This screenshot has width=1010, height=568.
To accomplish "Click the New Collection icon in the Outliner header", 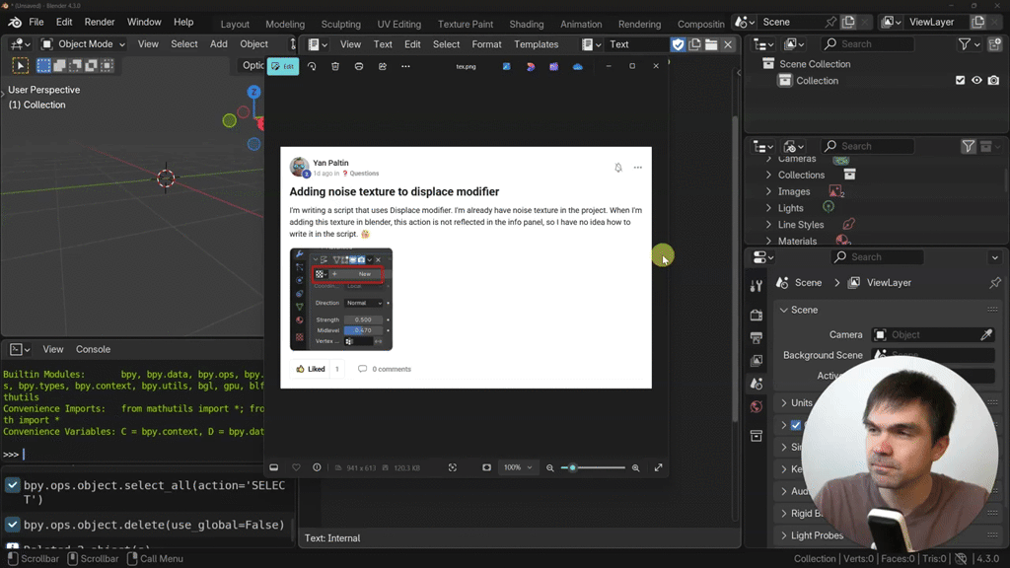I will pyautogui.click(x=995, y=43).
